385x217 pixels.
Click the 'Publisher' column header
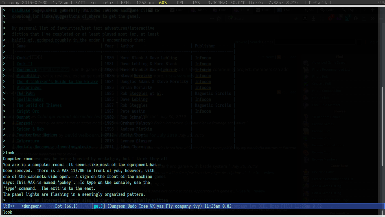click(205, 46)
